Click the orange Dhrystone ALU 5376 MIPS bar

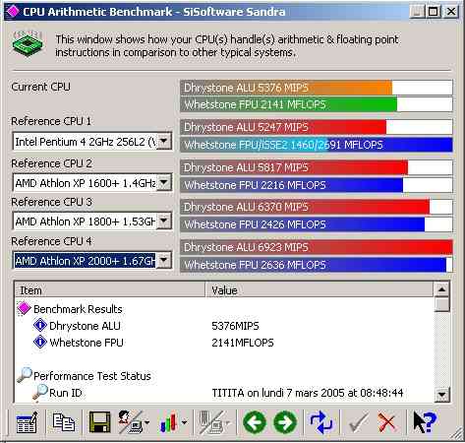point(286,88)
